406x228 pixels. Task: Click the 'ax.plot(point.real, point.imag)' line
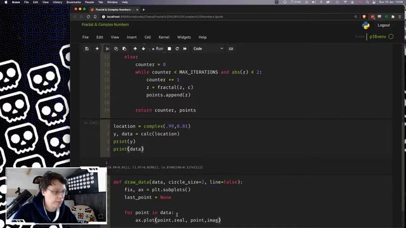178,220
